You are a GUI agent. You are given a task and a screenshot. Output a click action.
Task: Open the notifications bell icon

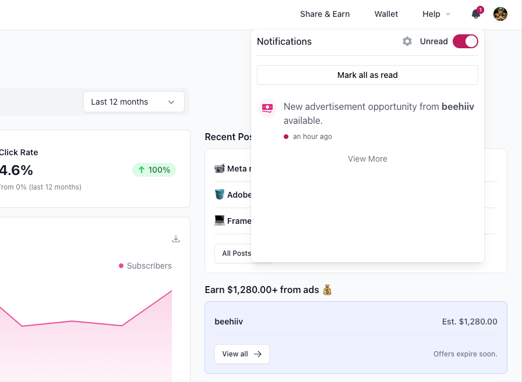476,15
